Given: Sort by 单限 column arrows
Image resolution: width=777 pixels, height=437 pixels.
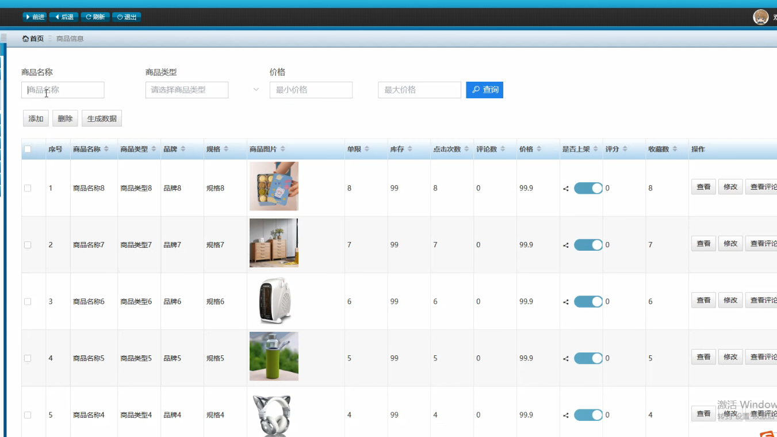Looking at the screenshot, I should 366,149.
